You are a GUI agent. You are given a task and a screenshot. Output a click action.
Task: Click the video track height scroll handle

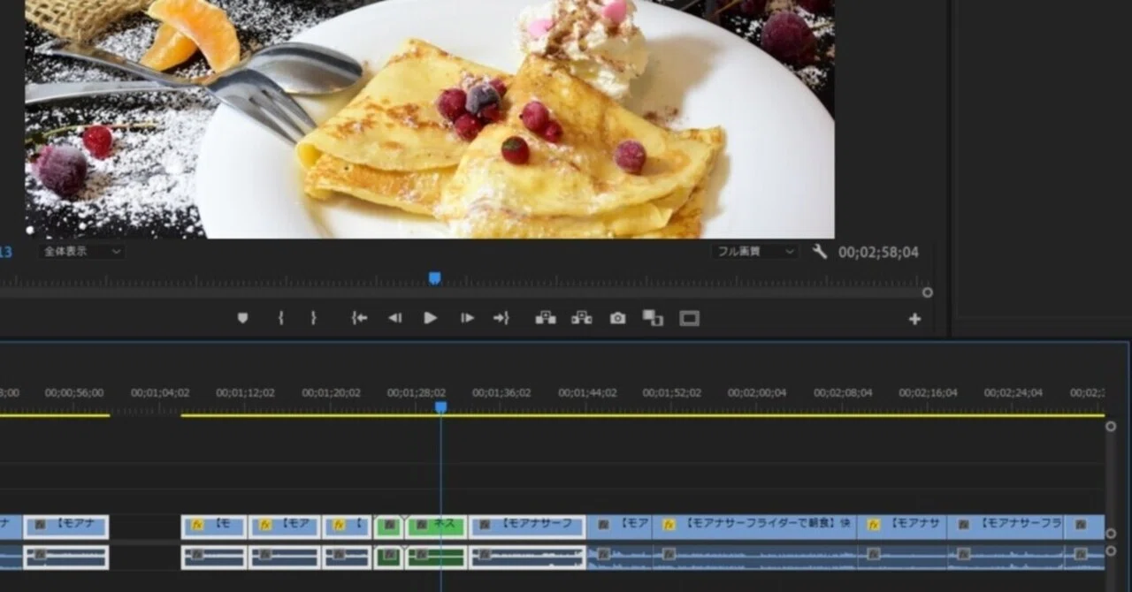tap(1111, 534)
